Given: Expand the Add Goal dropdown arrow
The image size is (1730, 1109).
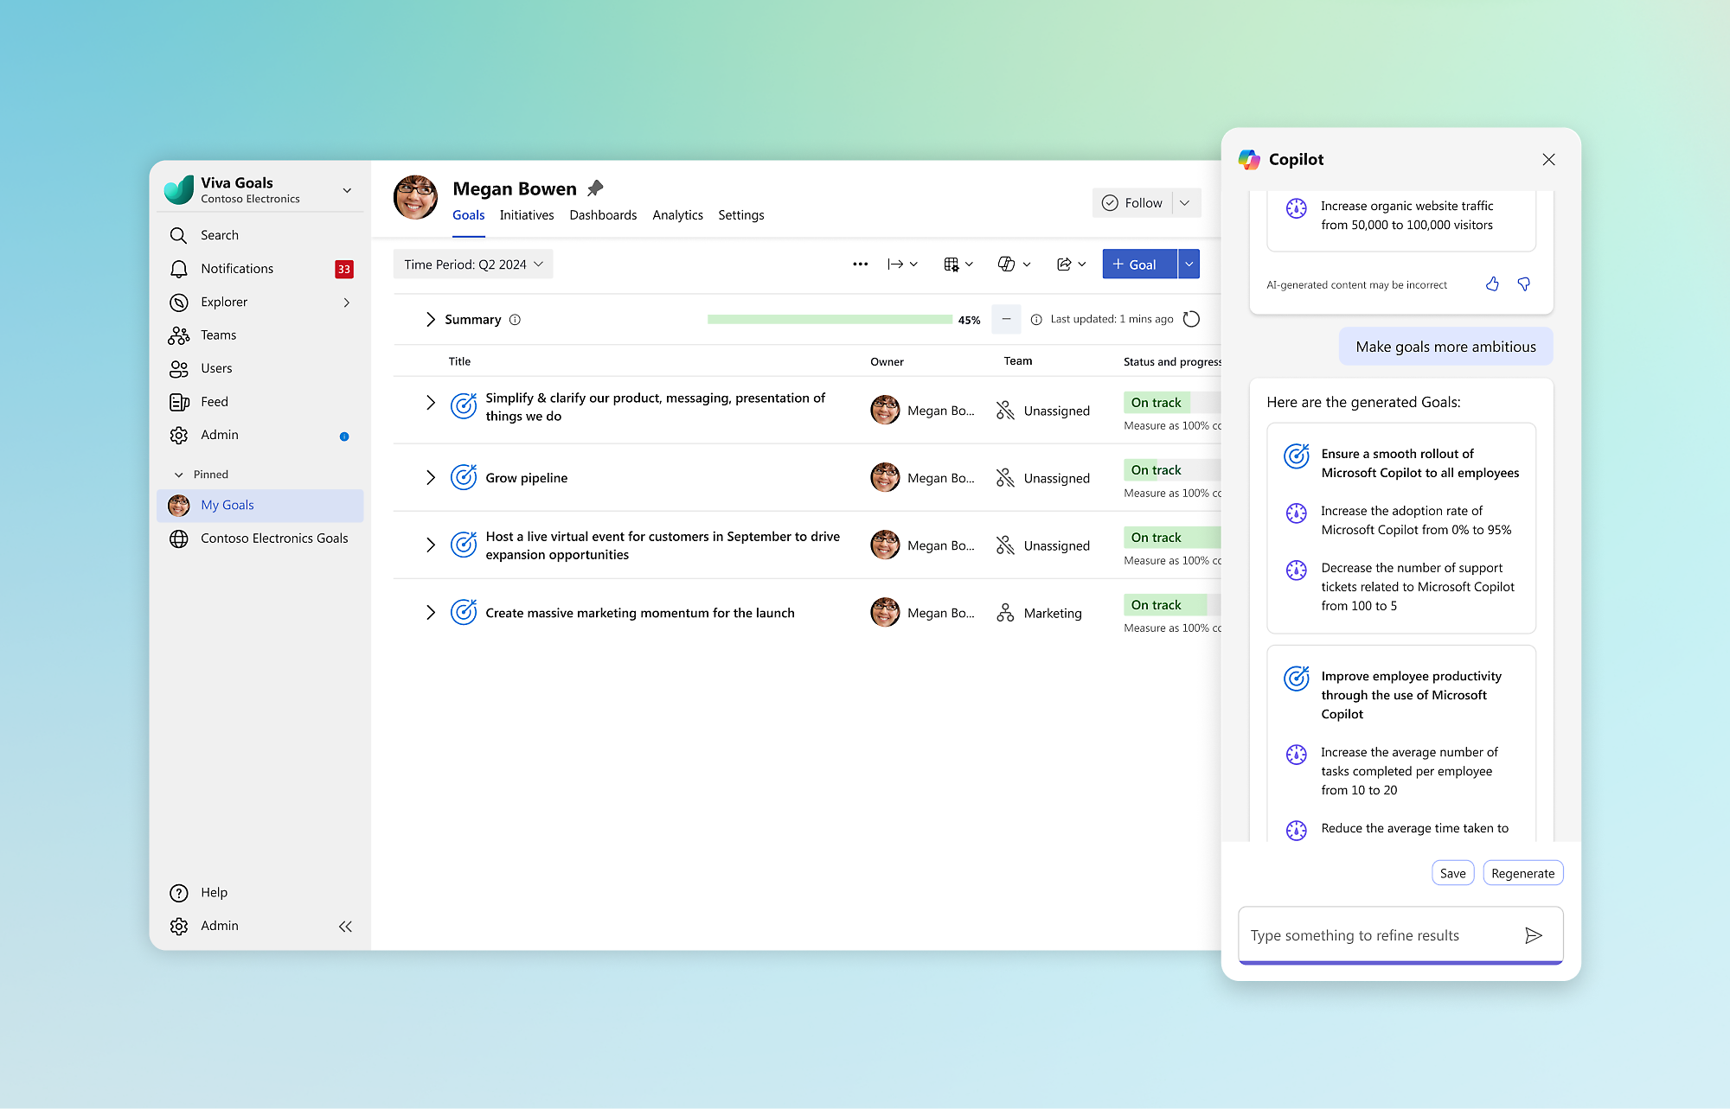Looking at the screenshot, I should click(1185, 264).
